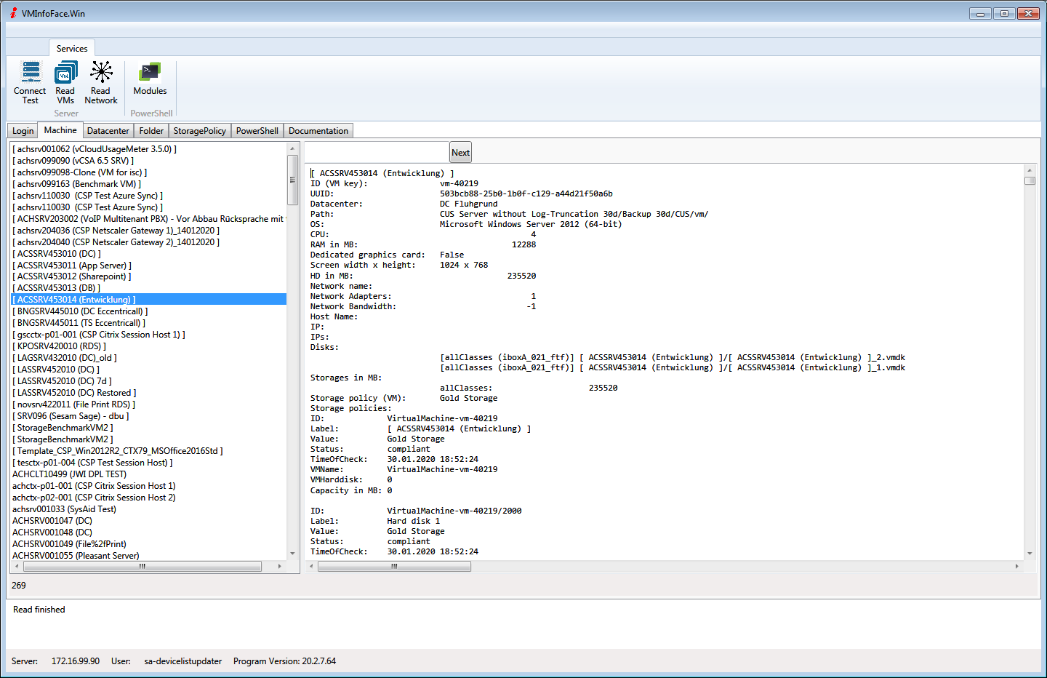The width and height of the screenshot is (1047, 678).
Task: Open the StoragePolicy tab
Action: [x=199, y=131]
